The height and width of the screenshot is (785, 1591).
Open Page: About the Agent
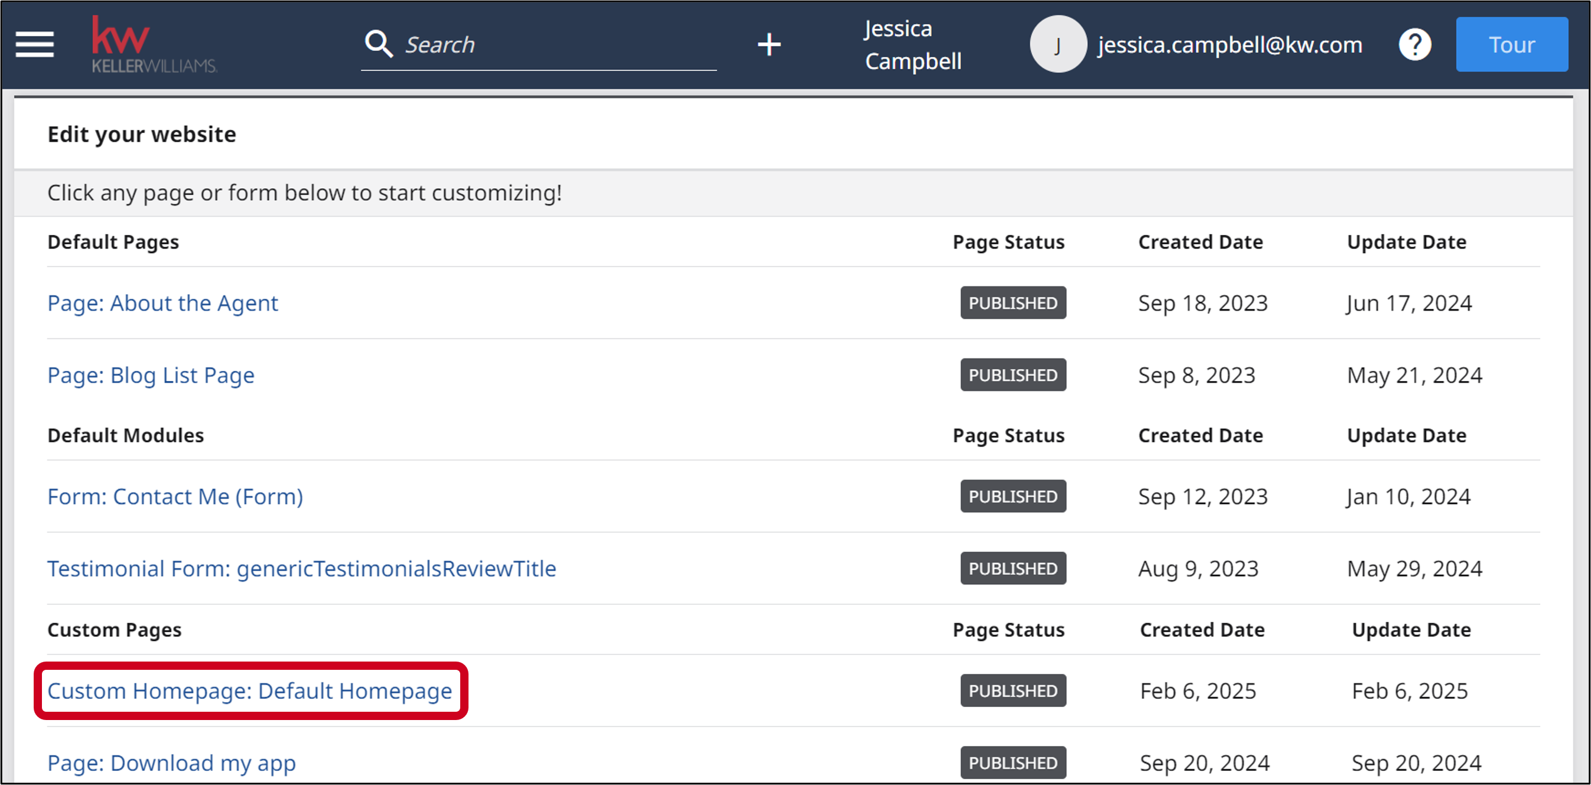[x=162, y=303]
